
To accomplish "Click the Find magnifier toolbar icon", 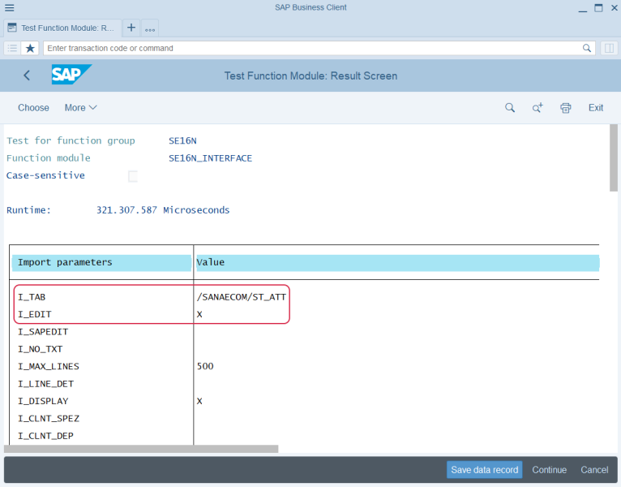I will [510, 107].
